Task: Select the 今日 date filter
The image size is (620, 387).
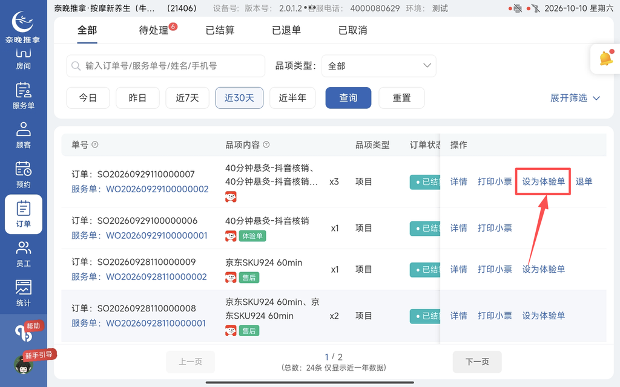Action: click(x=88, y=98)
